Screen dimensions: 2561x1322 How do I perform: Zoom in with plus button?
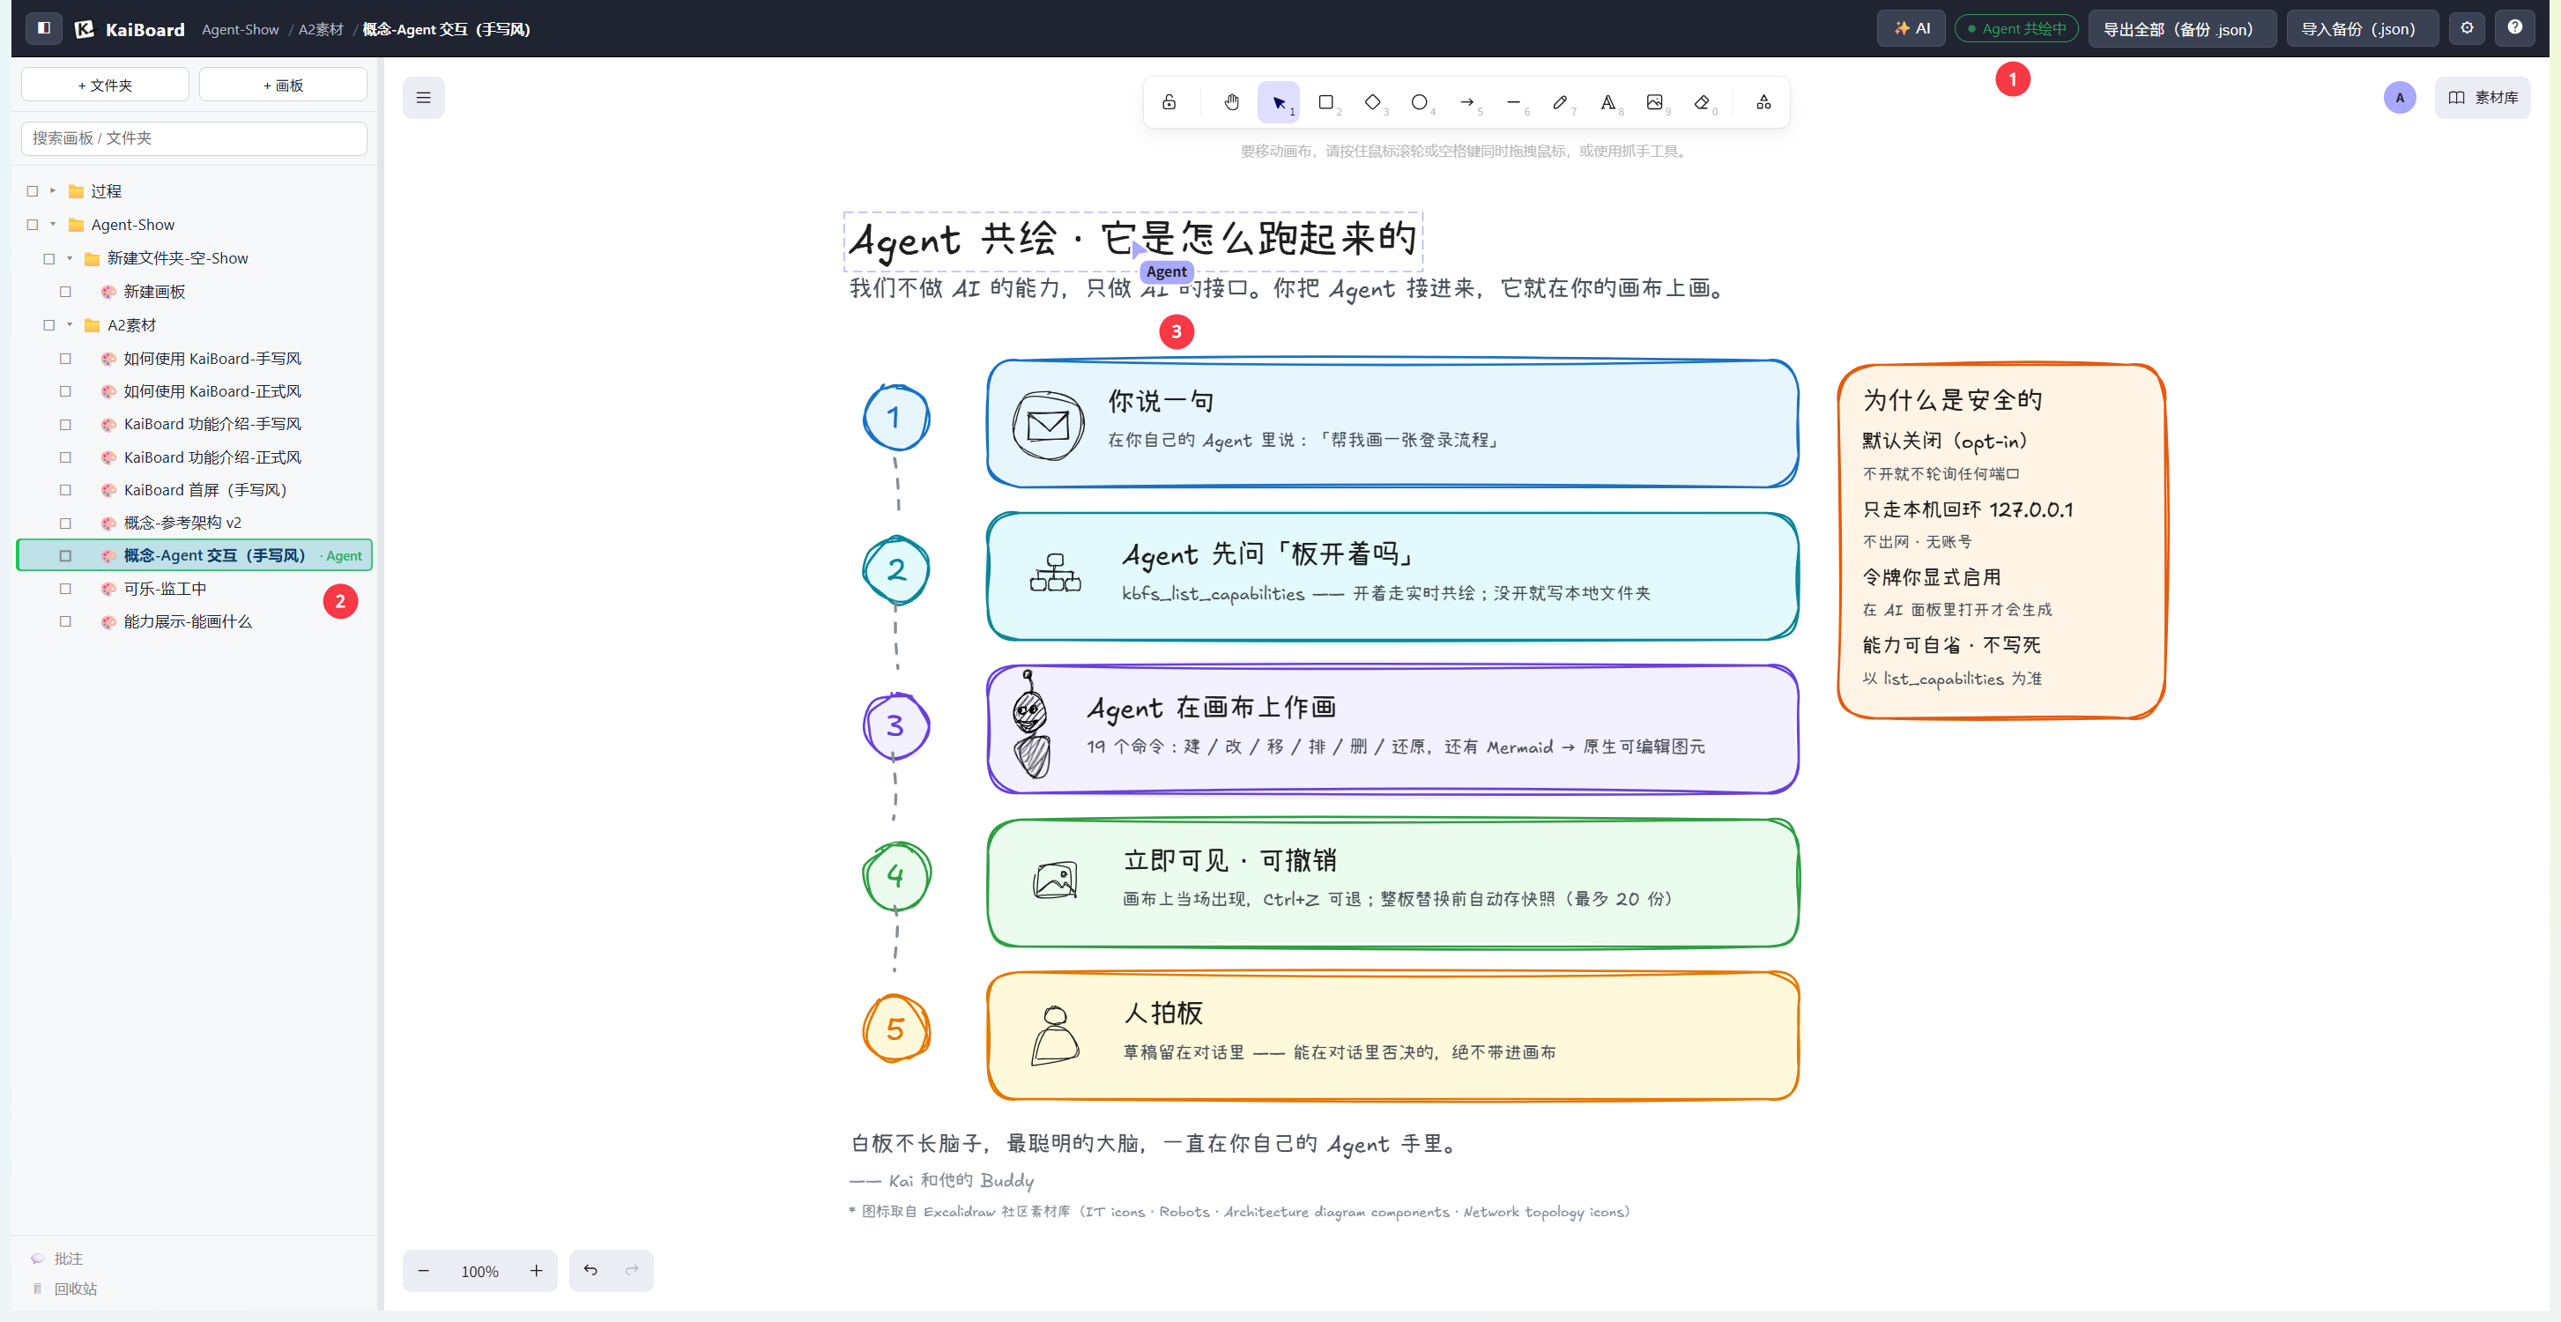pyautogui.click(x=537, y=1270)
